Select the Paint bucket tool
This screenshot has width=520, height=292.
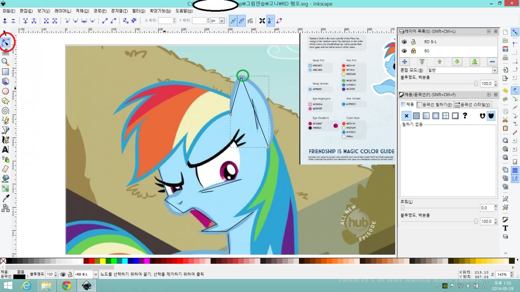(x=6, y=178)
